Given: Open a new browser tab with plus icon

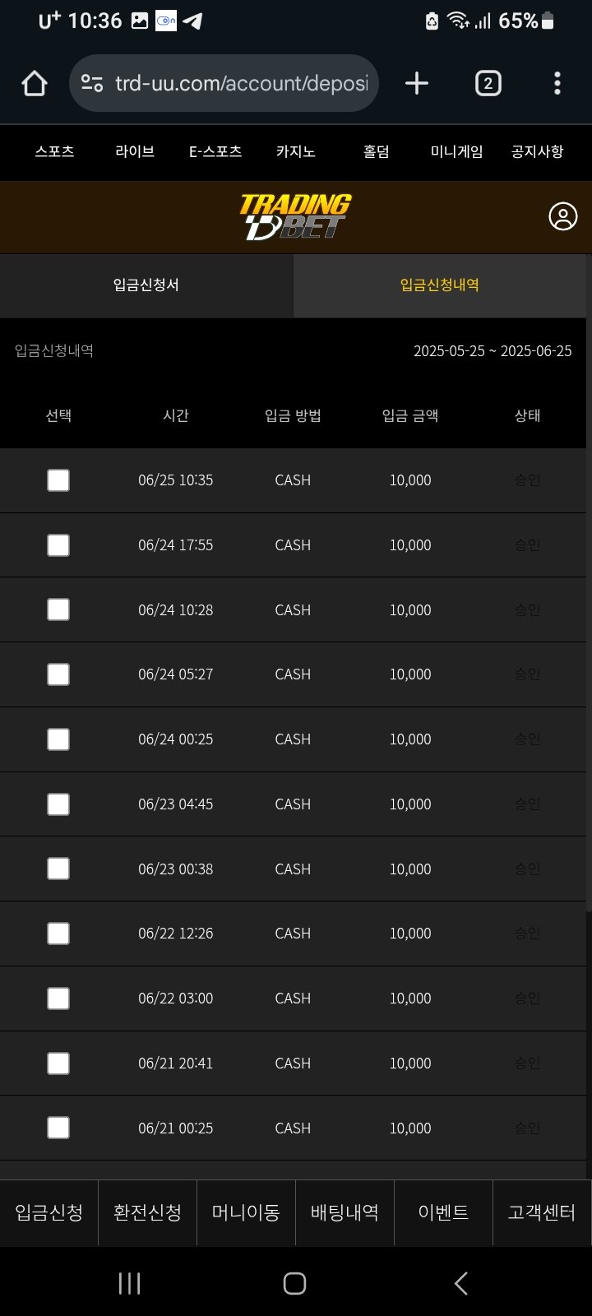Looking at the screenshot, I should 417,83.
